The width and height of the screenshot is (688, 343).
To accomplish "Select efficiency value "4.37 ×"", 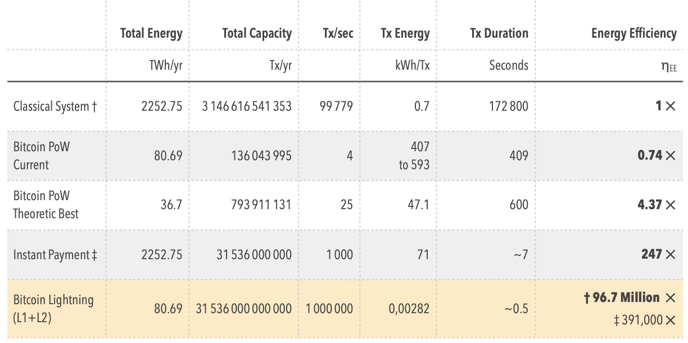I will coord(657,204).
